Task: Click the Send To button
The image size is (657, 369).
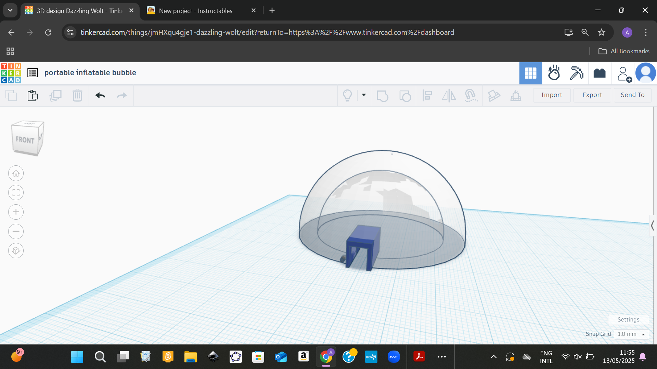Action: pos(632,95)
